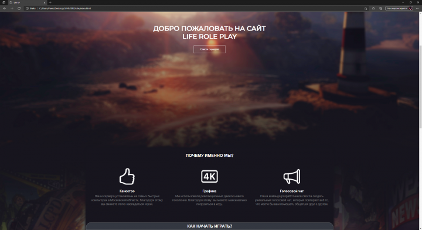Click the 'ДОБРО ПОЖАЛОВАТЬ НА САЙТ' title

(210, 29)
